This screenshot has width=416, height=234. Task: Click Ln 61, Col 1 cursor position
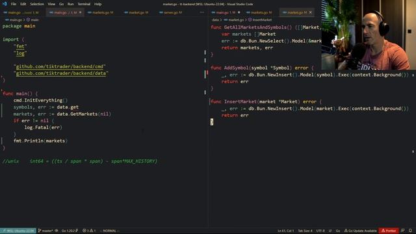point(286,231)
